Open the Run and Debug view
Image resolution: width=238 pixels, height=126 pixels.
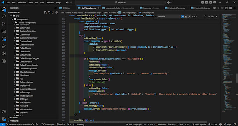click(3, 46)
